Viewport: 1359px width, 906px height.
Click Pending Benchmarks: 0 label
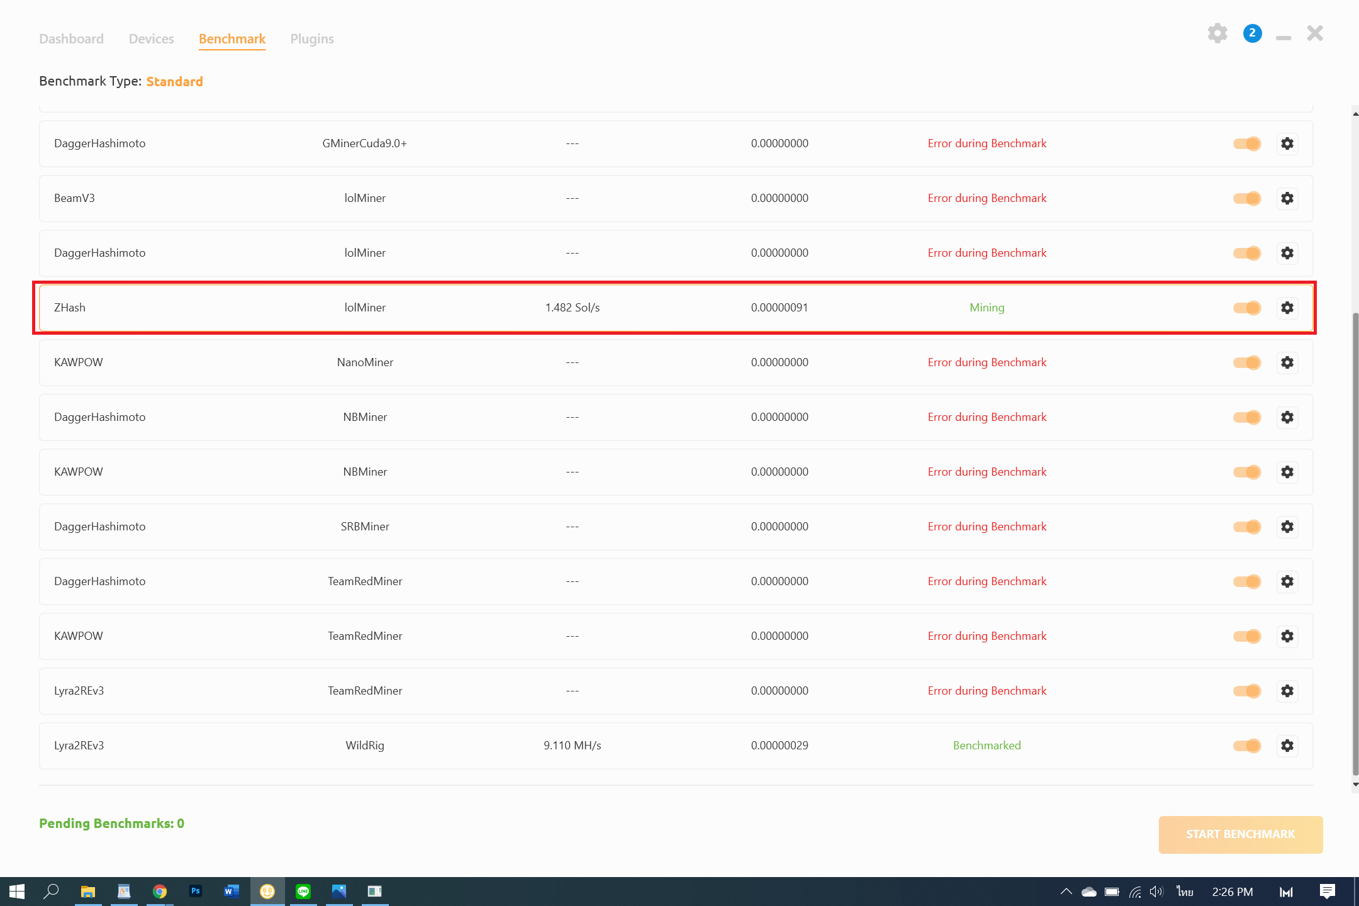pyautogui.click(x=111, y=824)
